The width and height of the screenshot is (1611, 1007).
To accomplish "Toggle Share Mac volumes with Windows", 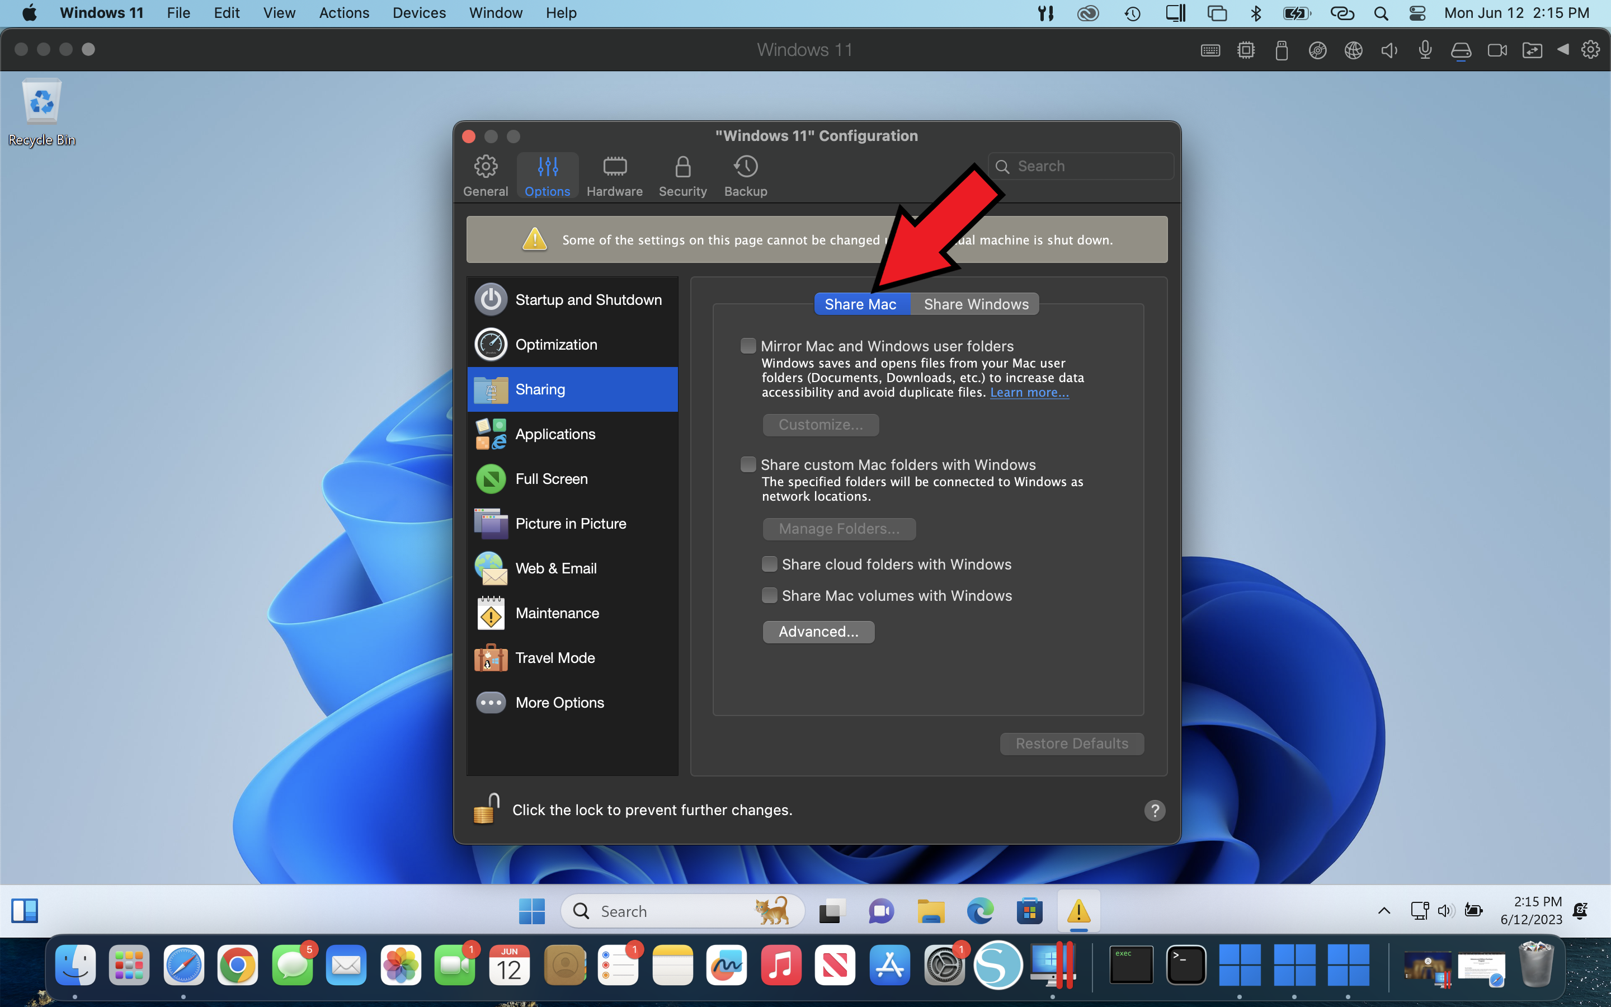I will (x=770, y=595).
